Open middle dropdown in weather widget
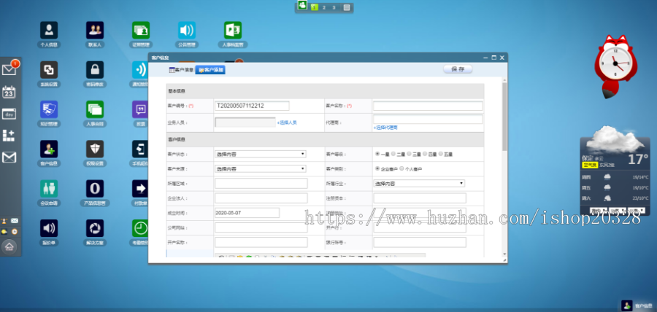 pyautogui.click(x=618, y=210)
